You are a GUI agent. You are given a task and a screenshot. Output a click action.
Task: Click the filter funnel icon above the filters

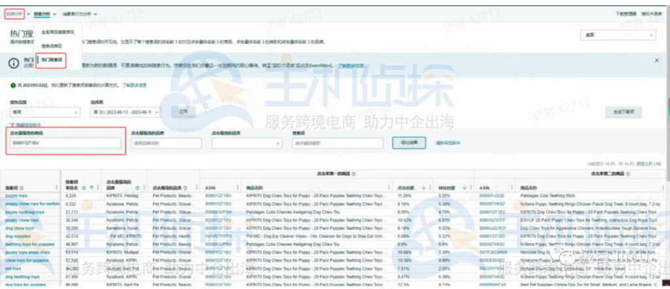pos(12,125)
